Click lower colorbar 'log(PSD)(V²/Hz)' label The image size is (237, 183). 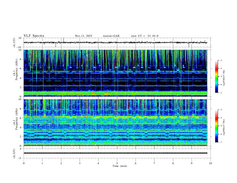point(224,127)
